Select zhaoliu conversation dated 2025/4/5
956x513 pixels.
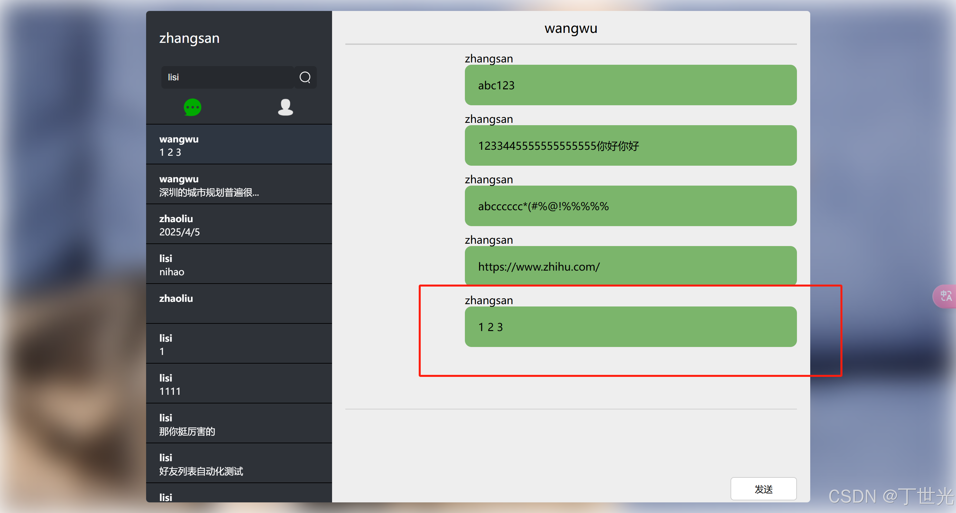pos(239,225)
